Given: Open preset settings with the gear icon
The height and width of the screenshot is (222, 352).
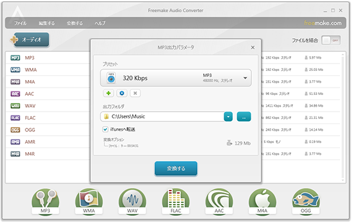Looking at the screenshot, I should tap(122, 93).
